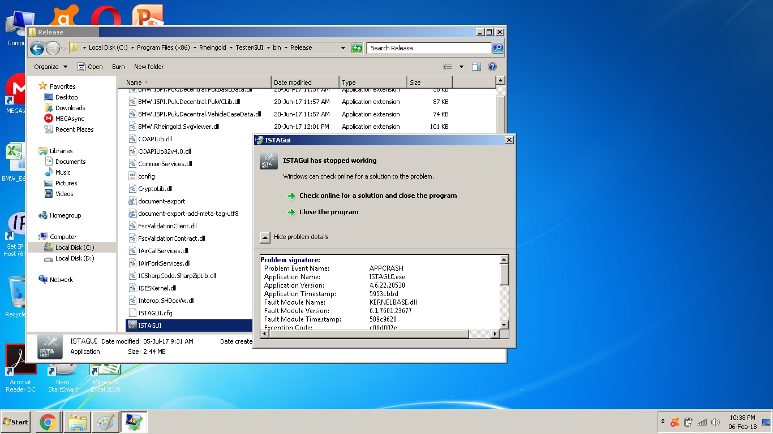The width and height of the screenshot is (773, 434).
Task: Click the Search Release input field
Action: [x=429, y=48]
